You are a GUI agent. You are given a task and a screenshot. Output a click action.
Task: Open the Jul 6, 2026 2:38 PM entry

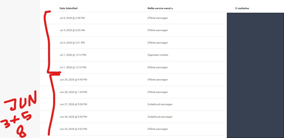pos(72,18)
